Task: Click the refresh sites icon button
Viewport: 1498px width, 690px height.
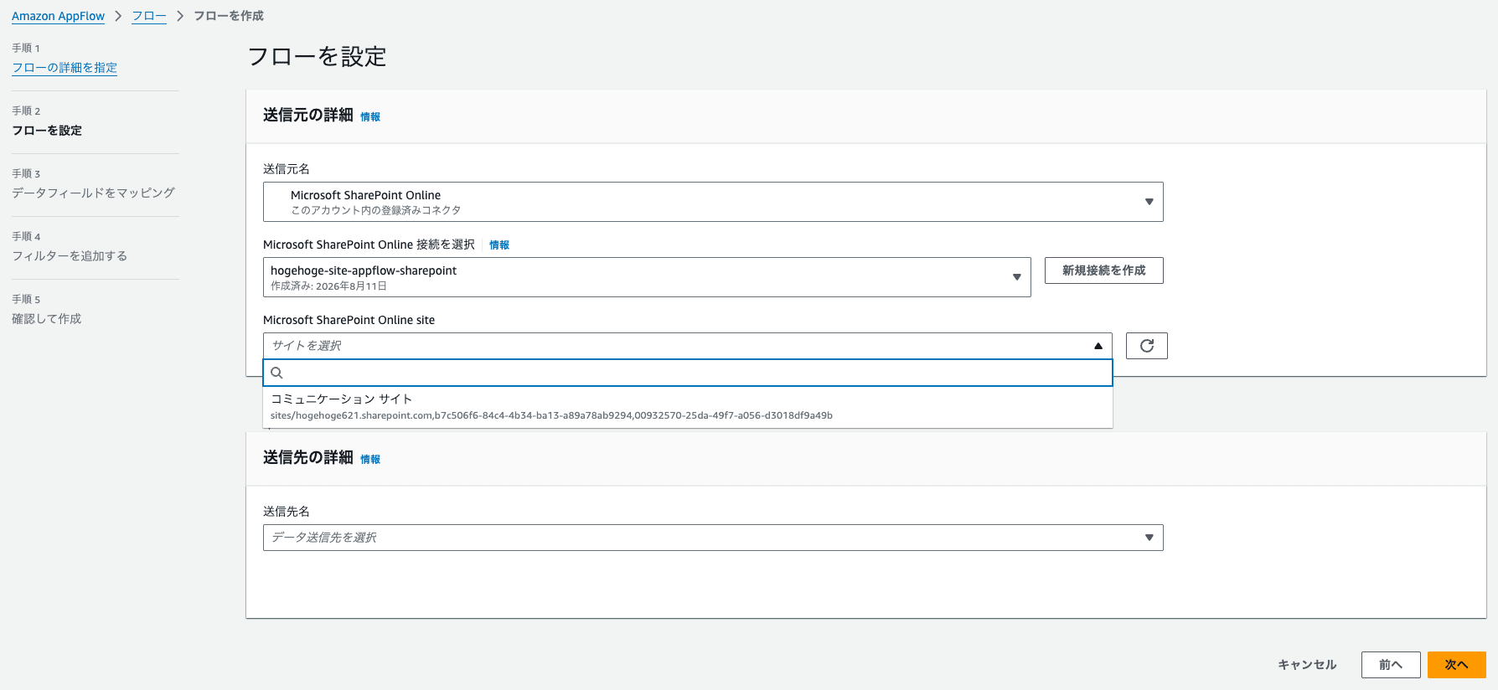Action: pyautogui.click(x=1146, y=346)
